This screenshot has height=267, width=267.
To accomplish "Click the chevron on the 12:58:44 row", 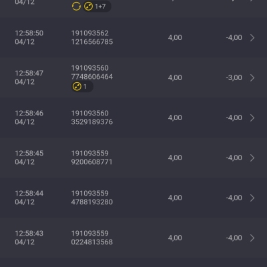I will pyautogui.click(x=252, y=198).
